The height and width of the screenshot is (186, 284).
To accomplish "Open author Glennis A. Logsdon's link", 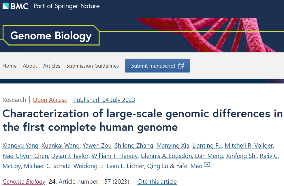I will point(166,156).
